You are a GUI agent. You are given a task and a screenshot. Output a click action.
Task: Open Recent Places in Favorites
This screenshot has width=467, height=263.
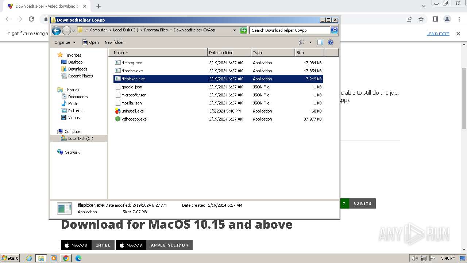(x=80, y=76)
